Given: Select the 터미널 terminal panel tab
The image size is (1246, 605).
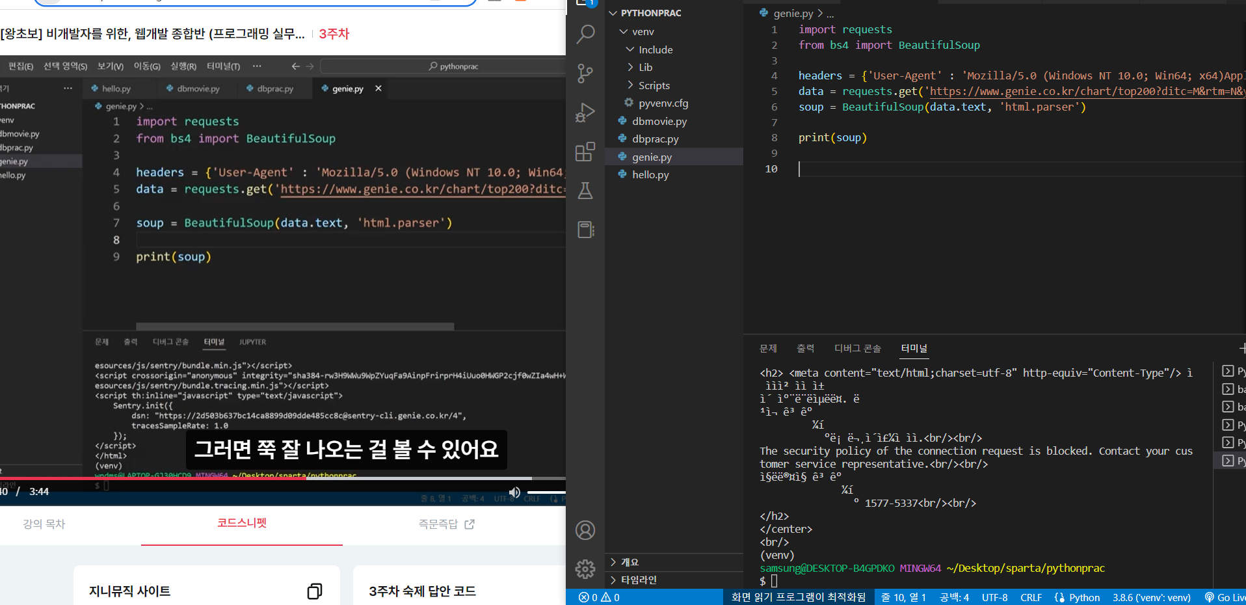Looking at the screenshot, I should pos(914,348).
